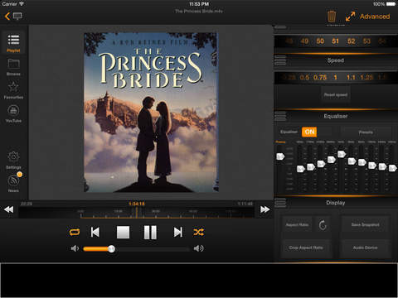The image size is (398, 298).
Task: Click the remaining time label
Action: (x=245, y=204)
